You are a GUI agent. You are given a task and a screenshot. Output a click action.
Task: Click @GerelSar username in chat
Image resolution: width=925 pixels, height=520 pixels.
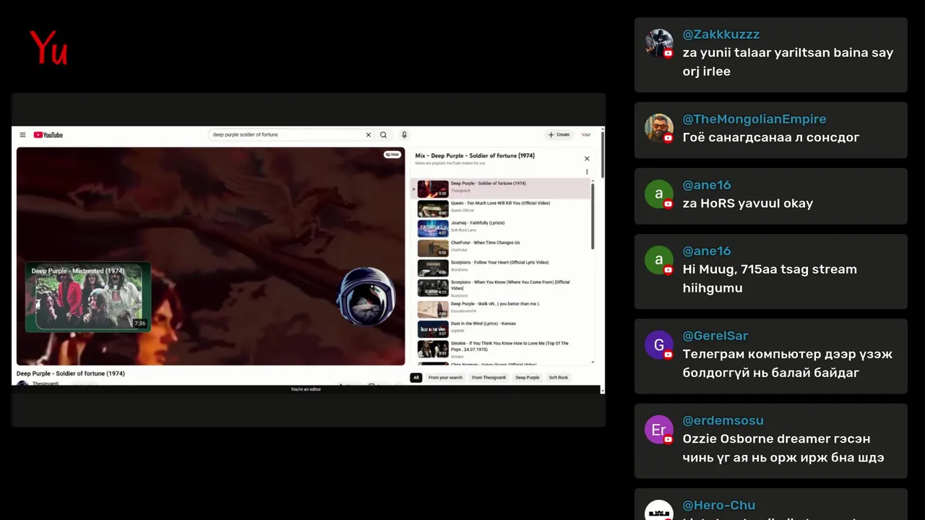point(715,336)
